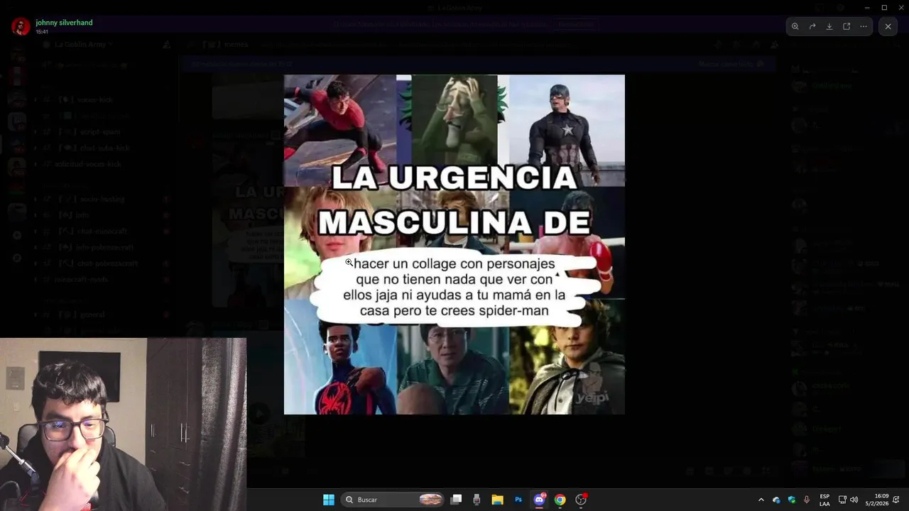Click the collage meme image to zoom
Screen dimensions: 909x511
pyautogui.click(x=454, y=244)
